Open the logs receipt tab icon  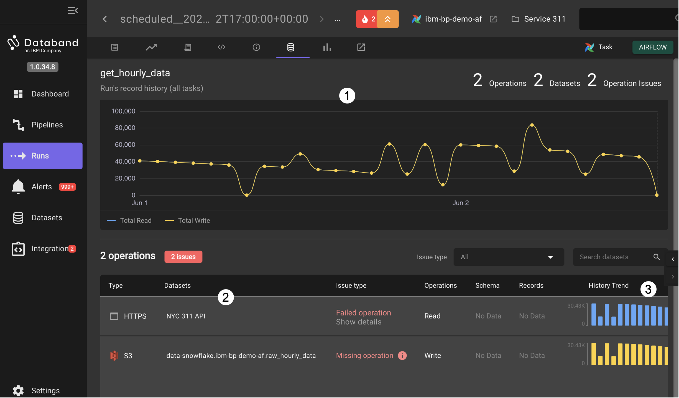pyautogui.click(x=188, y=47)
